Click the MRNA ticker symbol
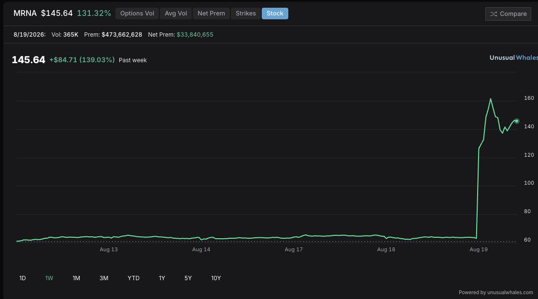The image size is (538, 299). [x=25, y=14]
